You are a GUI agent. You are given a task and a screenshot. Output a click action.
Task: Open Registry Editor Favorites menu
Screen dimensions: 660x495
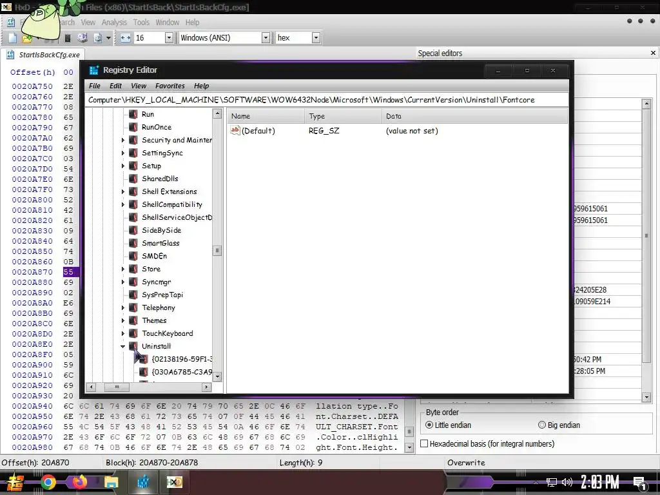(x=170, y=86)
